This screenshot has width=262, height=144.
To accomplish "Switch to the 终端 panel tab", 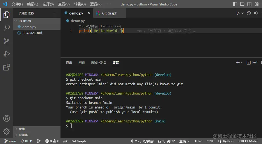I will click(x=116, y=63).
